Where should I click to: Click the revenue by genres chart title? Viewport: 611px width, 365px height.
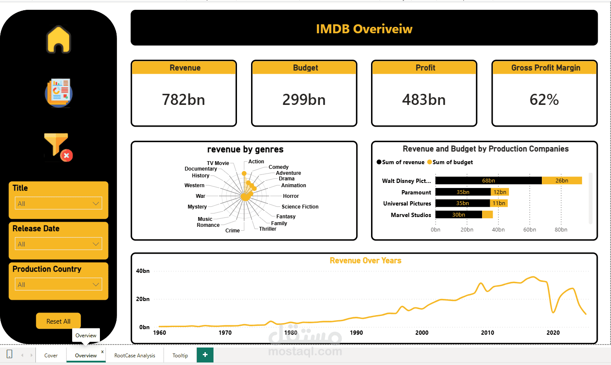pyautogui.click(x=245, y=150)
